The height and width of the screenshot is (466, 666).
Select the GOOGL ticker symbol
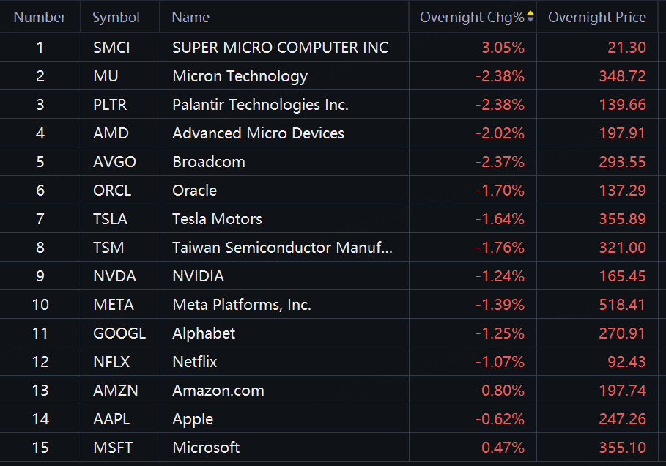point(119,333)
